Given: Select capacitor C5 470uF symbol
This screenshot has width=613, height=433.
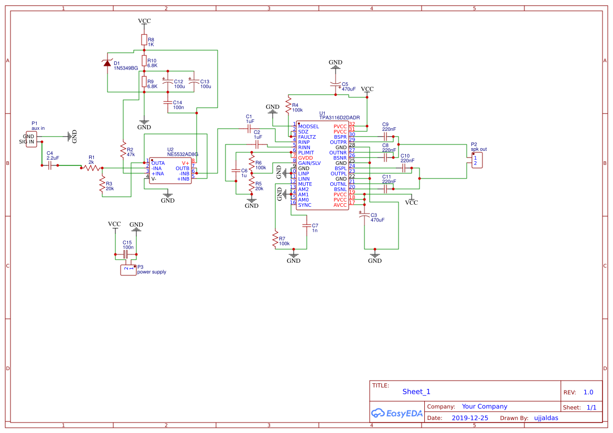Looking at the screenshot, I should 336,84.
